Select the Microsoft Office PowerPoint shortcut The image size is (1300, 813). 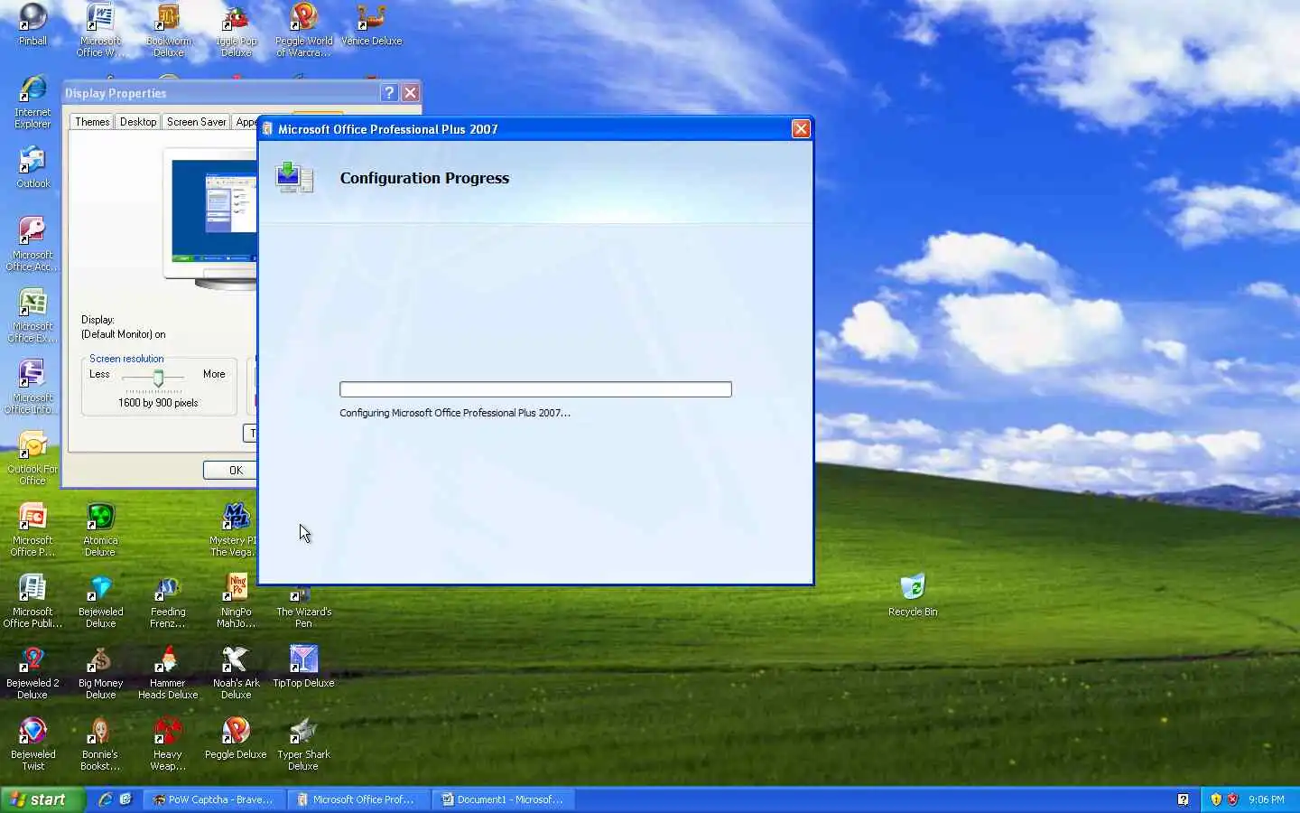[x=32, y=529]
